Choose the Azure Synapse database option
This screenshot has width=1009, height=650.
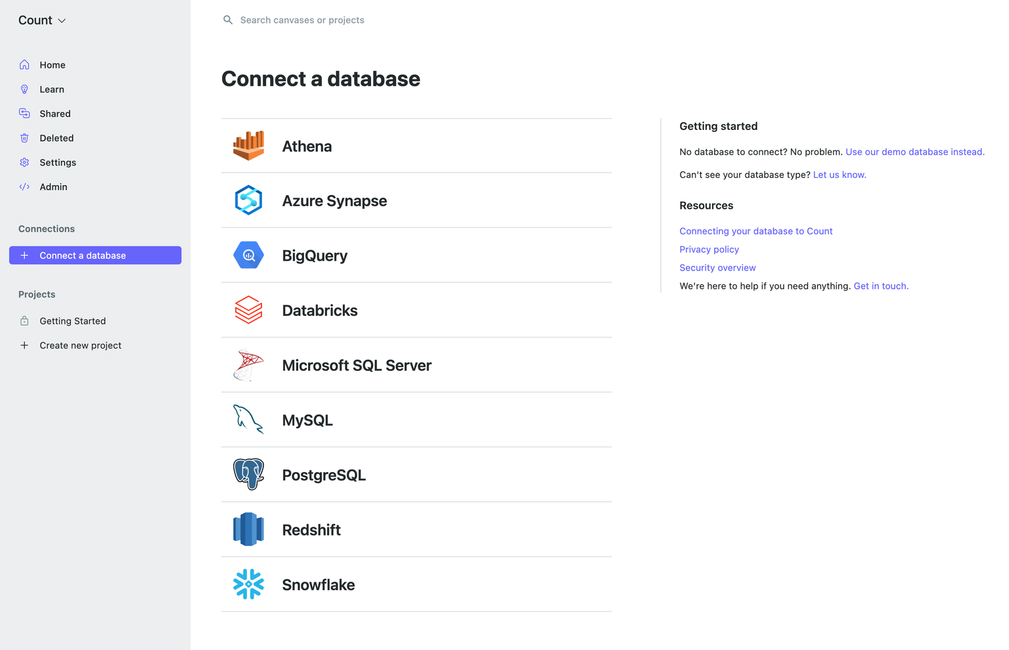tap(416, 200)
